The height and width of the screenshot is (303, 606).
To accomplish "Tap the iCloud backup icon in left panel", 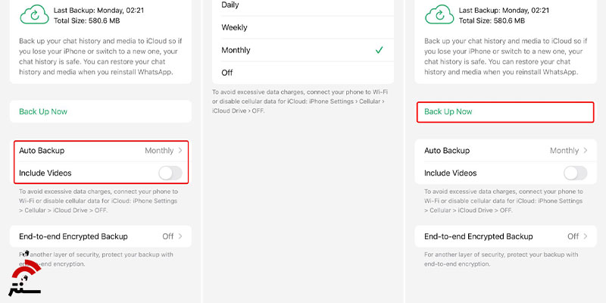I will pyautogui.click(x=34, y=15).
